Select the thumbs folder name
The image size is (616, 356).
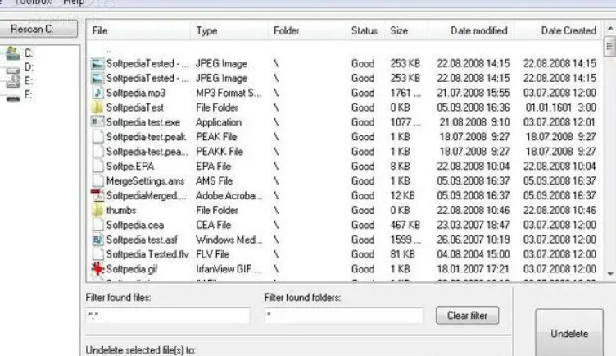click(121, 211)
